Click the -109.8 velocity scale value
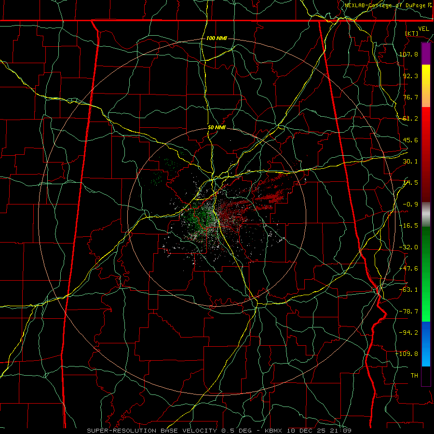 coord(407,354)
